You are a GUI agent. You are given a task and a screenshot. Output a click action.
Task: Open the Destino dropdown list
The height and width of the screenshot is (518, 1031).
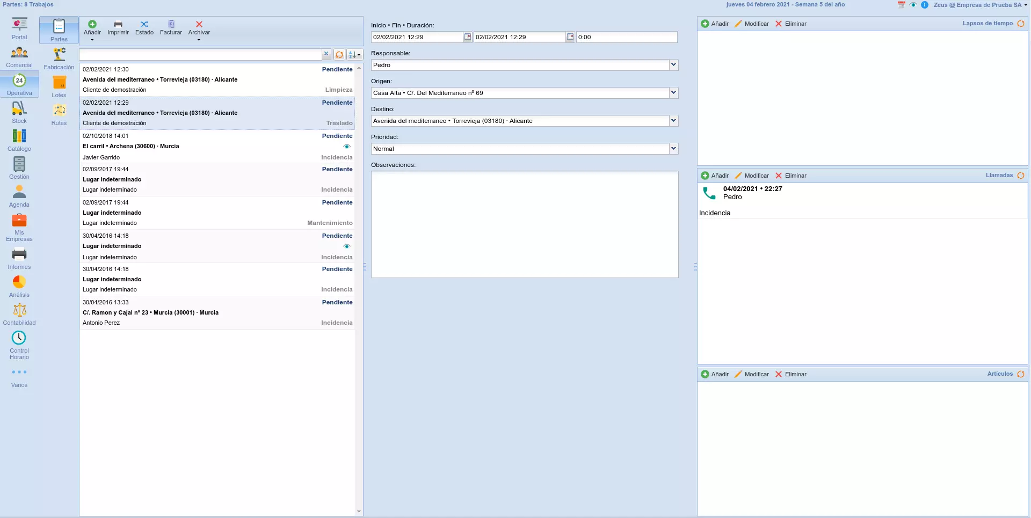tap(673, 121)
